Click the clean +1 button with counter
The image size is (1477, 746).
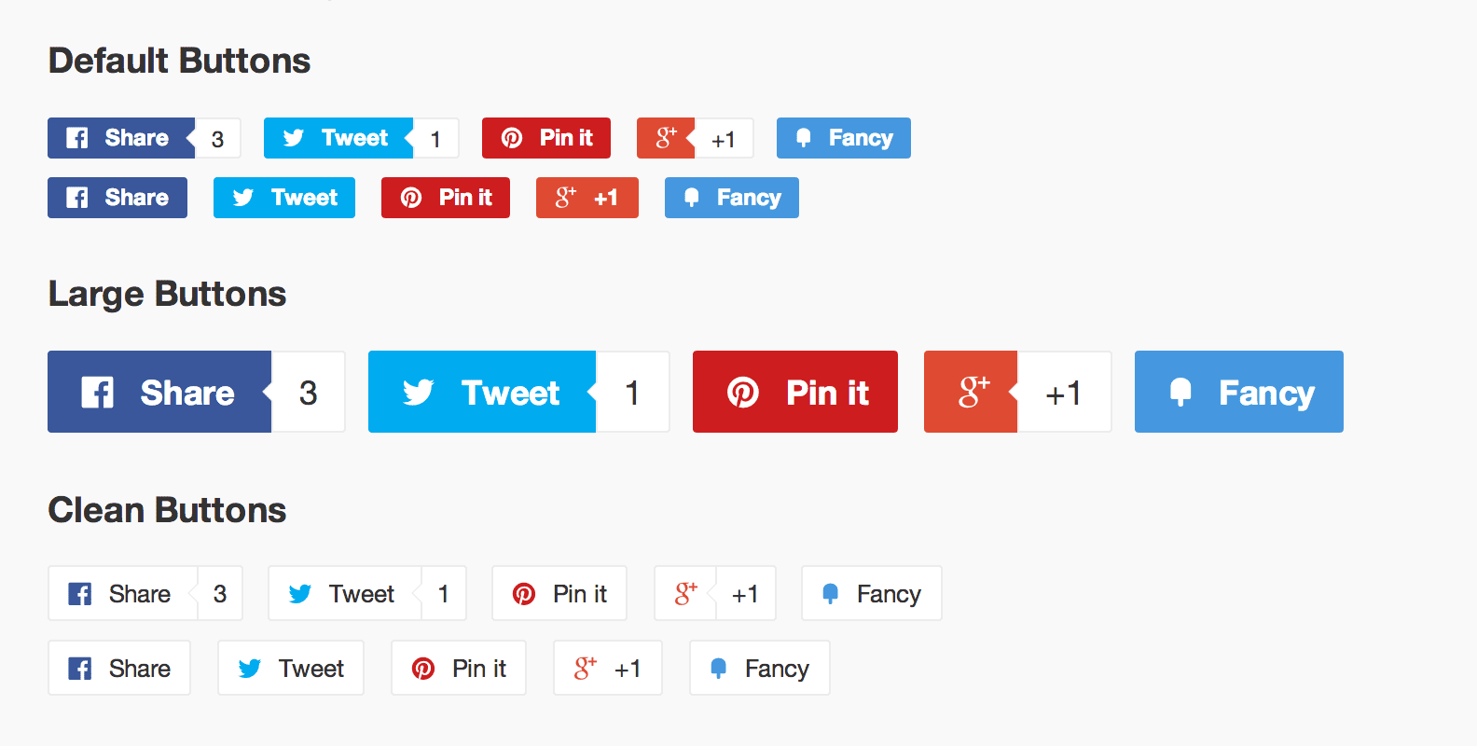click(x=685, y=593)
